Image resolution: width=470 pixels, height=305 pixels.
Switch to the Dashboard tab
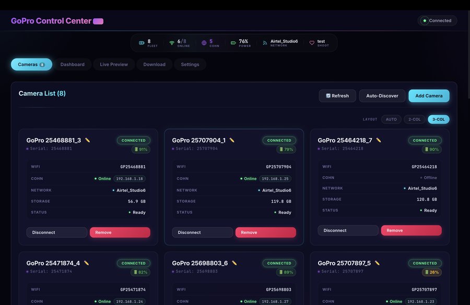click(72, 64)
